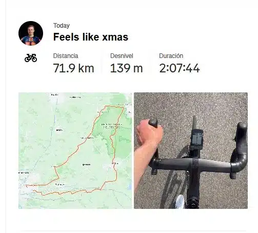Viewport: 258px width, 233px height.
Task: Click the handlebar stem center in photo
Action: [x=194, y=164]
